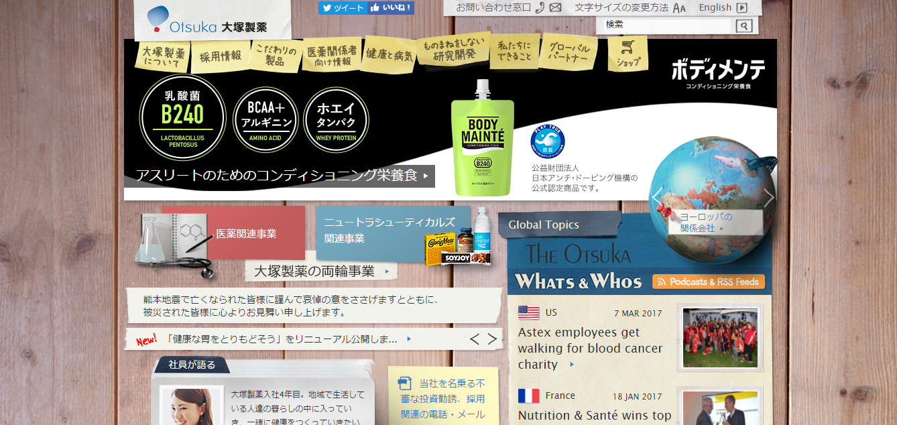897x425 pixels.
Task: Click the magnifier search button
Action: coord(744,25)
